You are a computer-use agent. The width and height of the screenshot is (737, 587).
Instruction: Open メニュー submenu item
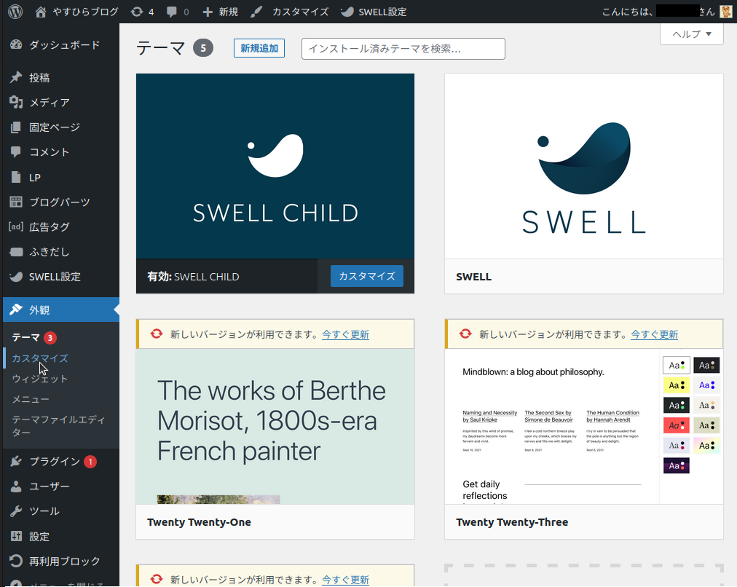(x=31, y=399)
